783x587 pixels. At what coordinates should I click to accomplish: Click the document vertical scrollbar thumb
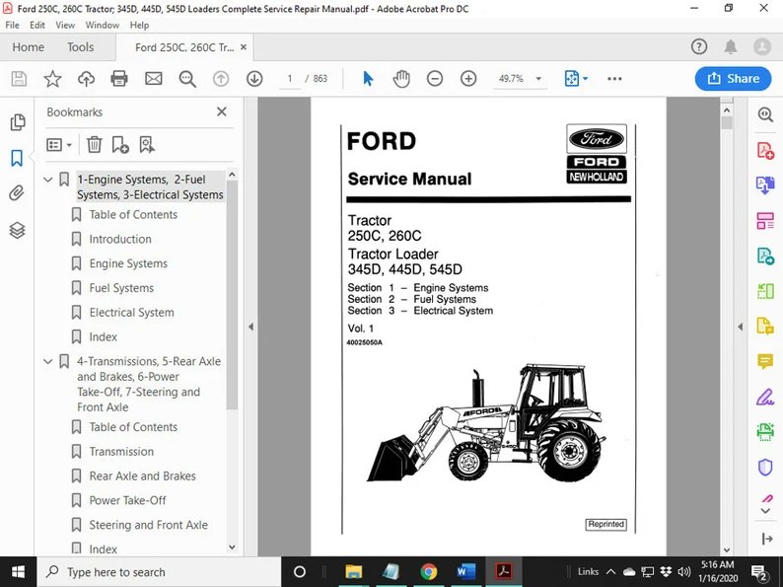(x=727, y=122)
